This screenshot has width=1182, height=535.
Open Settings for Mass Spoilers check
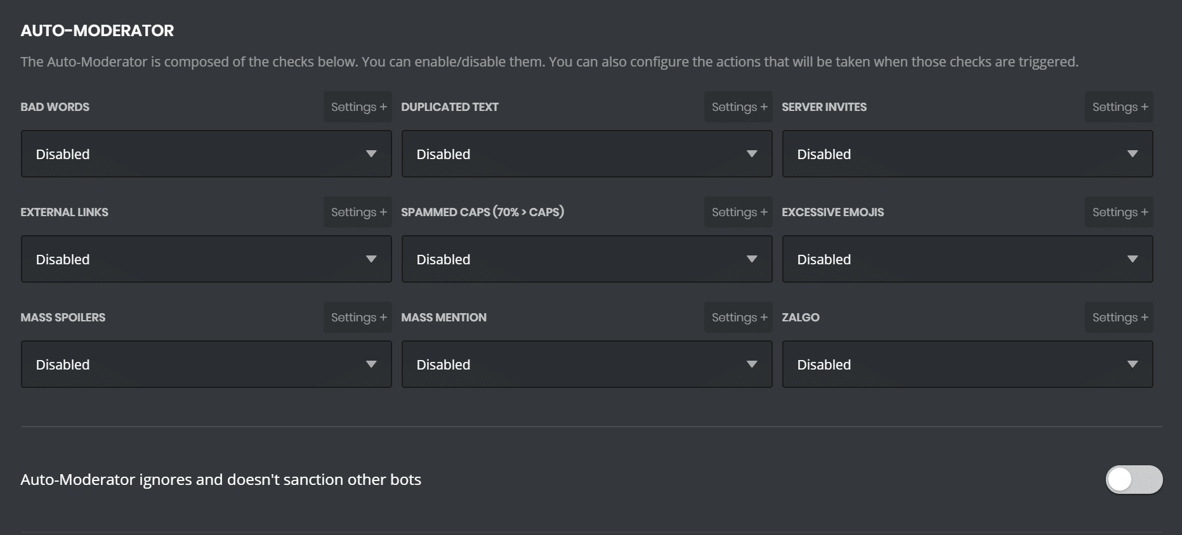pos(358,318)
